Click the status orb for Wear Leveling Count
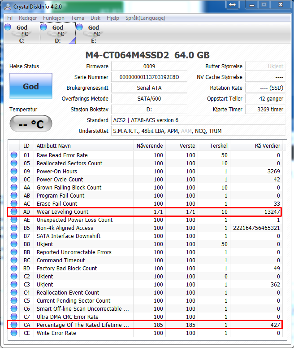The image size is (294, 348). click(x=14, y=211)
